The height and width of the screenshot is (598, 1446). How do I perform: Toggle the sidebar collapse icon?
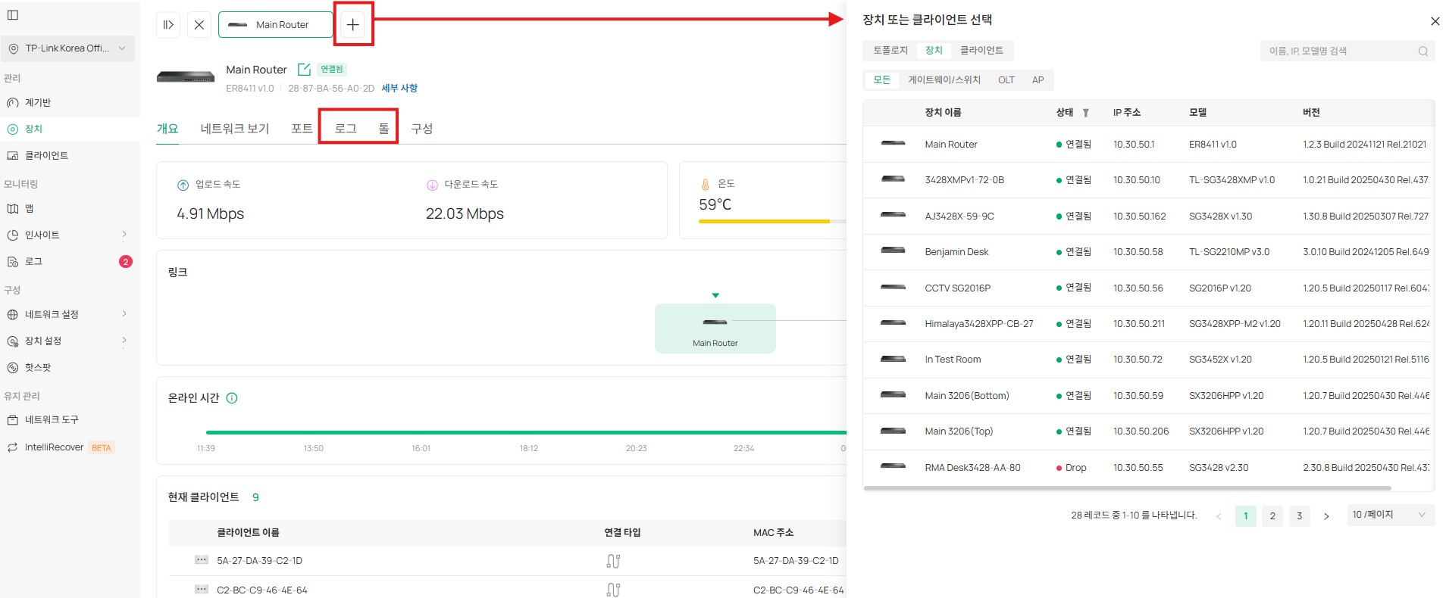pos(13,14)
